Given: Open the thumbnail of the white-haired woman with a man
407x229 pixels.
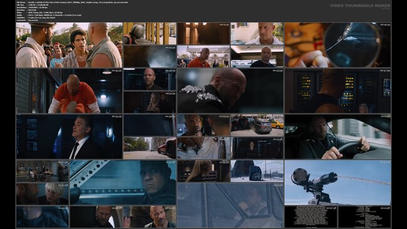Looking at the screenshot, I should click(42, 194).
